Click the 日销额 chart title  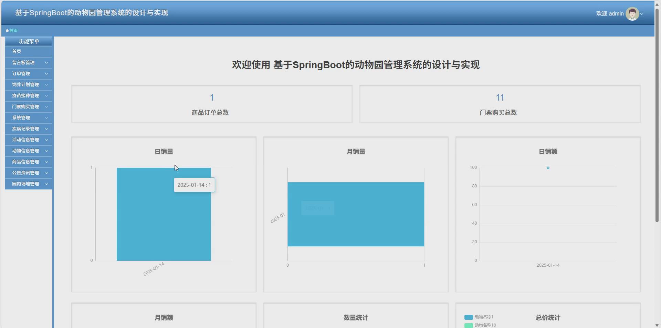tap(548, 152)
